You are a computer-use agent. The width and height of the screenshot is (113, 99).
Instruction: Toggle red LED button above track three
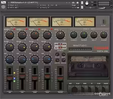pos(39,29)
